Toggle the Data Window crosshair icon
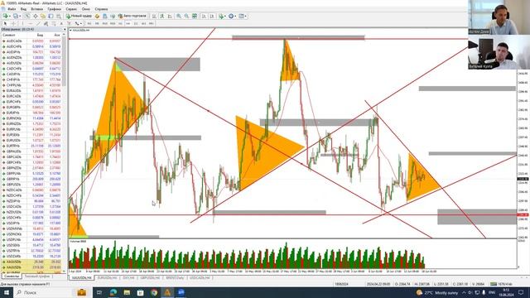The image size is (530, 298). click(x=35, y=16)
